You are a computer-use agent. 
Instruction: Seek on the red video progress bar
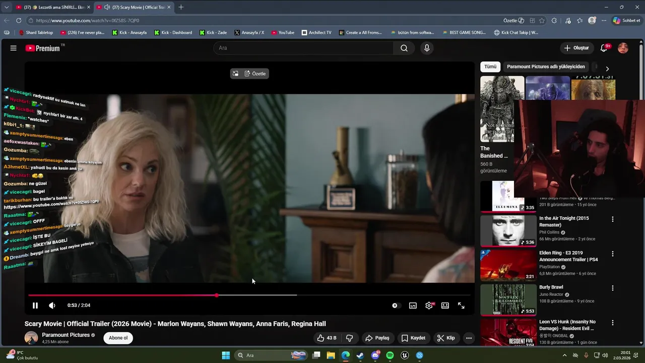[249, 295]
